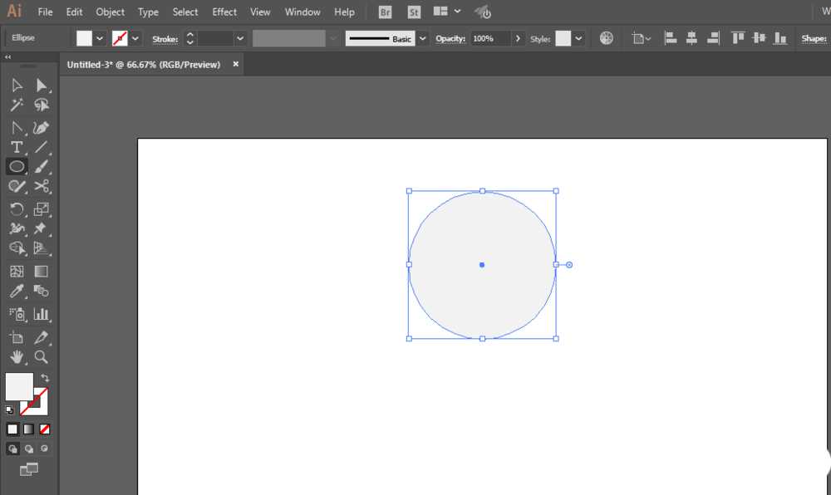Activate the Zoom tool
831x495 pixels.
point(41,357)
